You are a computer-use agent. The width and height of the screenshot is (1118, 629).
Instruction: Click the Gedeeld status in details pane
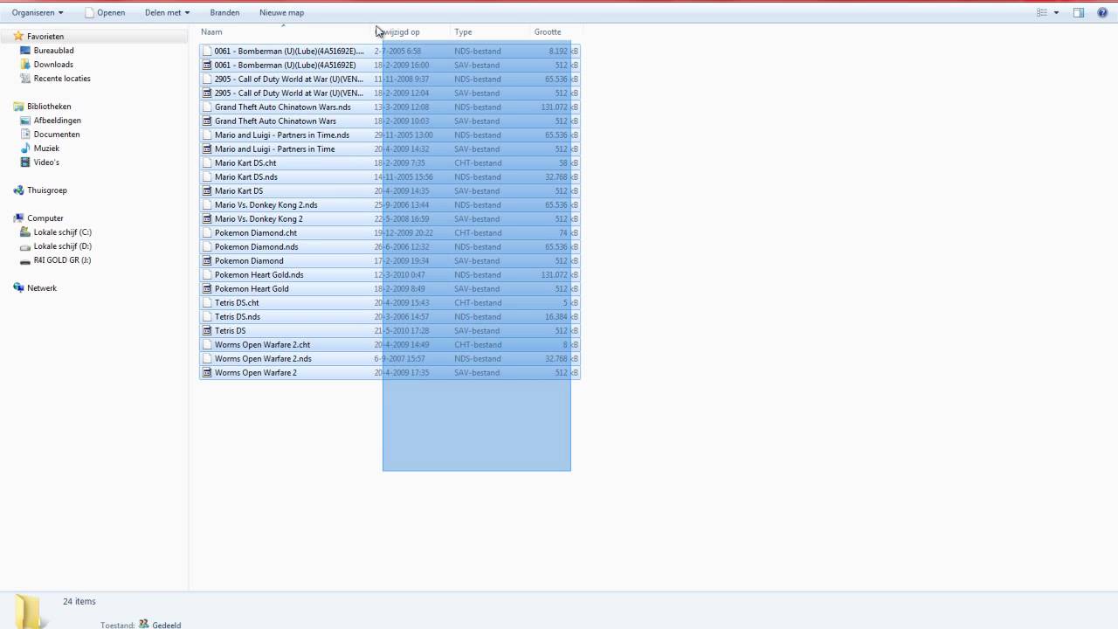coord(167,625)
